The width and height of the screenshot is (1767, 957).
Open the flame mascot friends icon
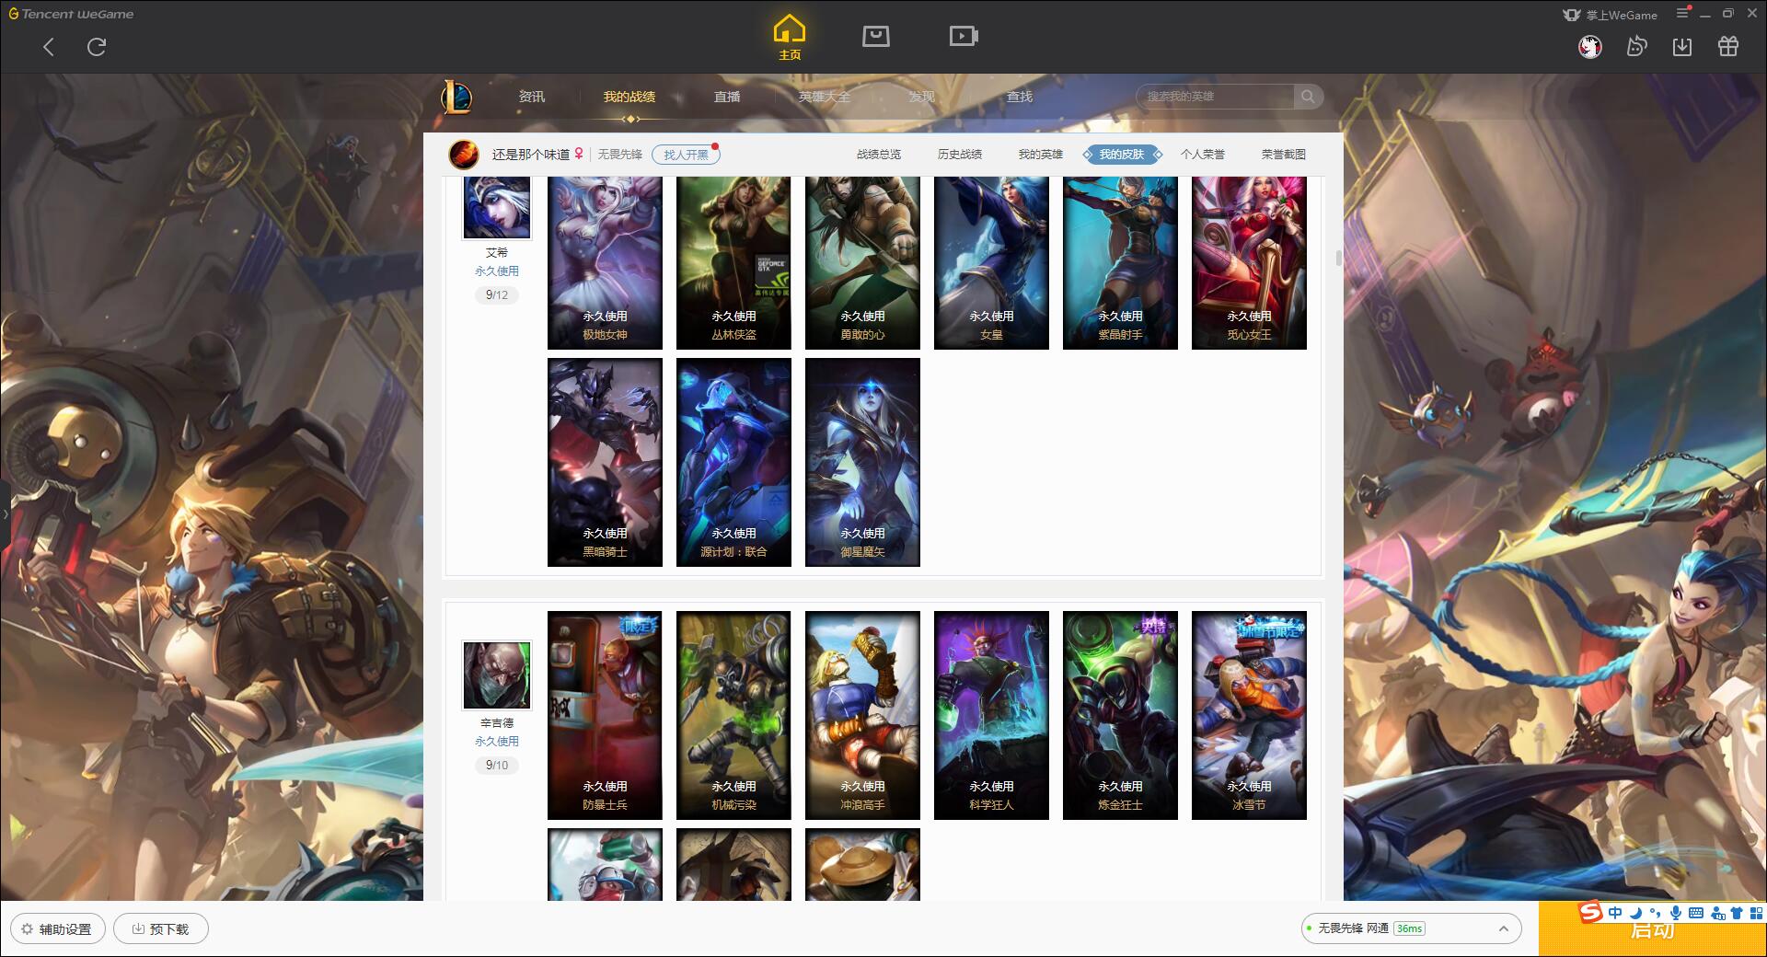coord(1636,46)
